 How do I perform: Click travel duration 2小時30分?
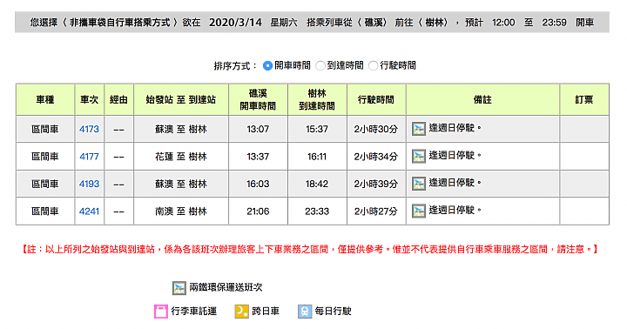click(376, 129)
